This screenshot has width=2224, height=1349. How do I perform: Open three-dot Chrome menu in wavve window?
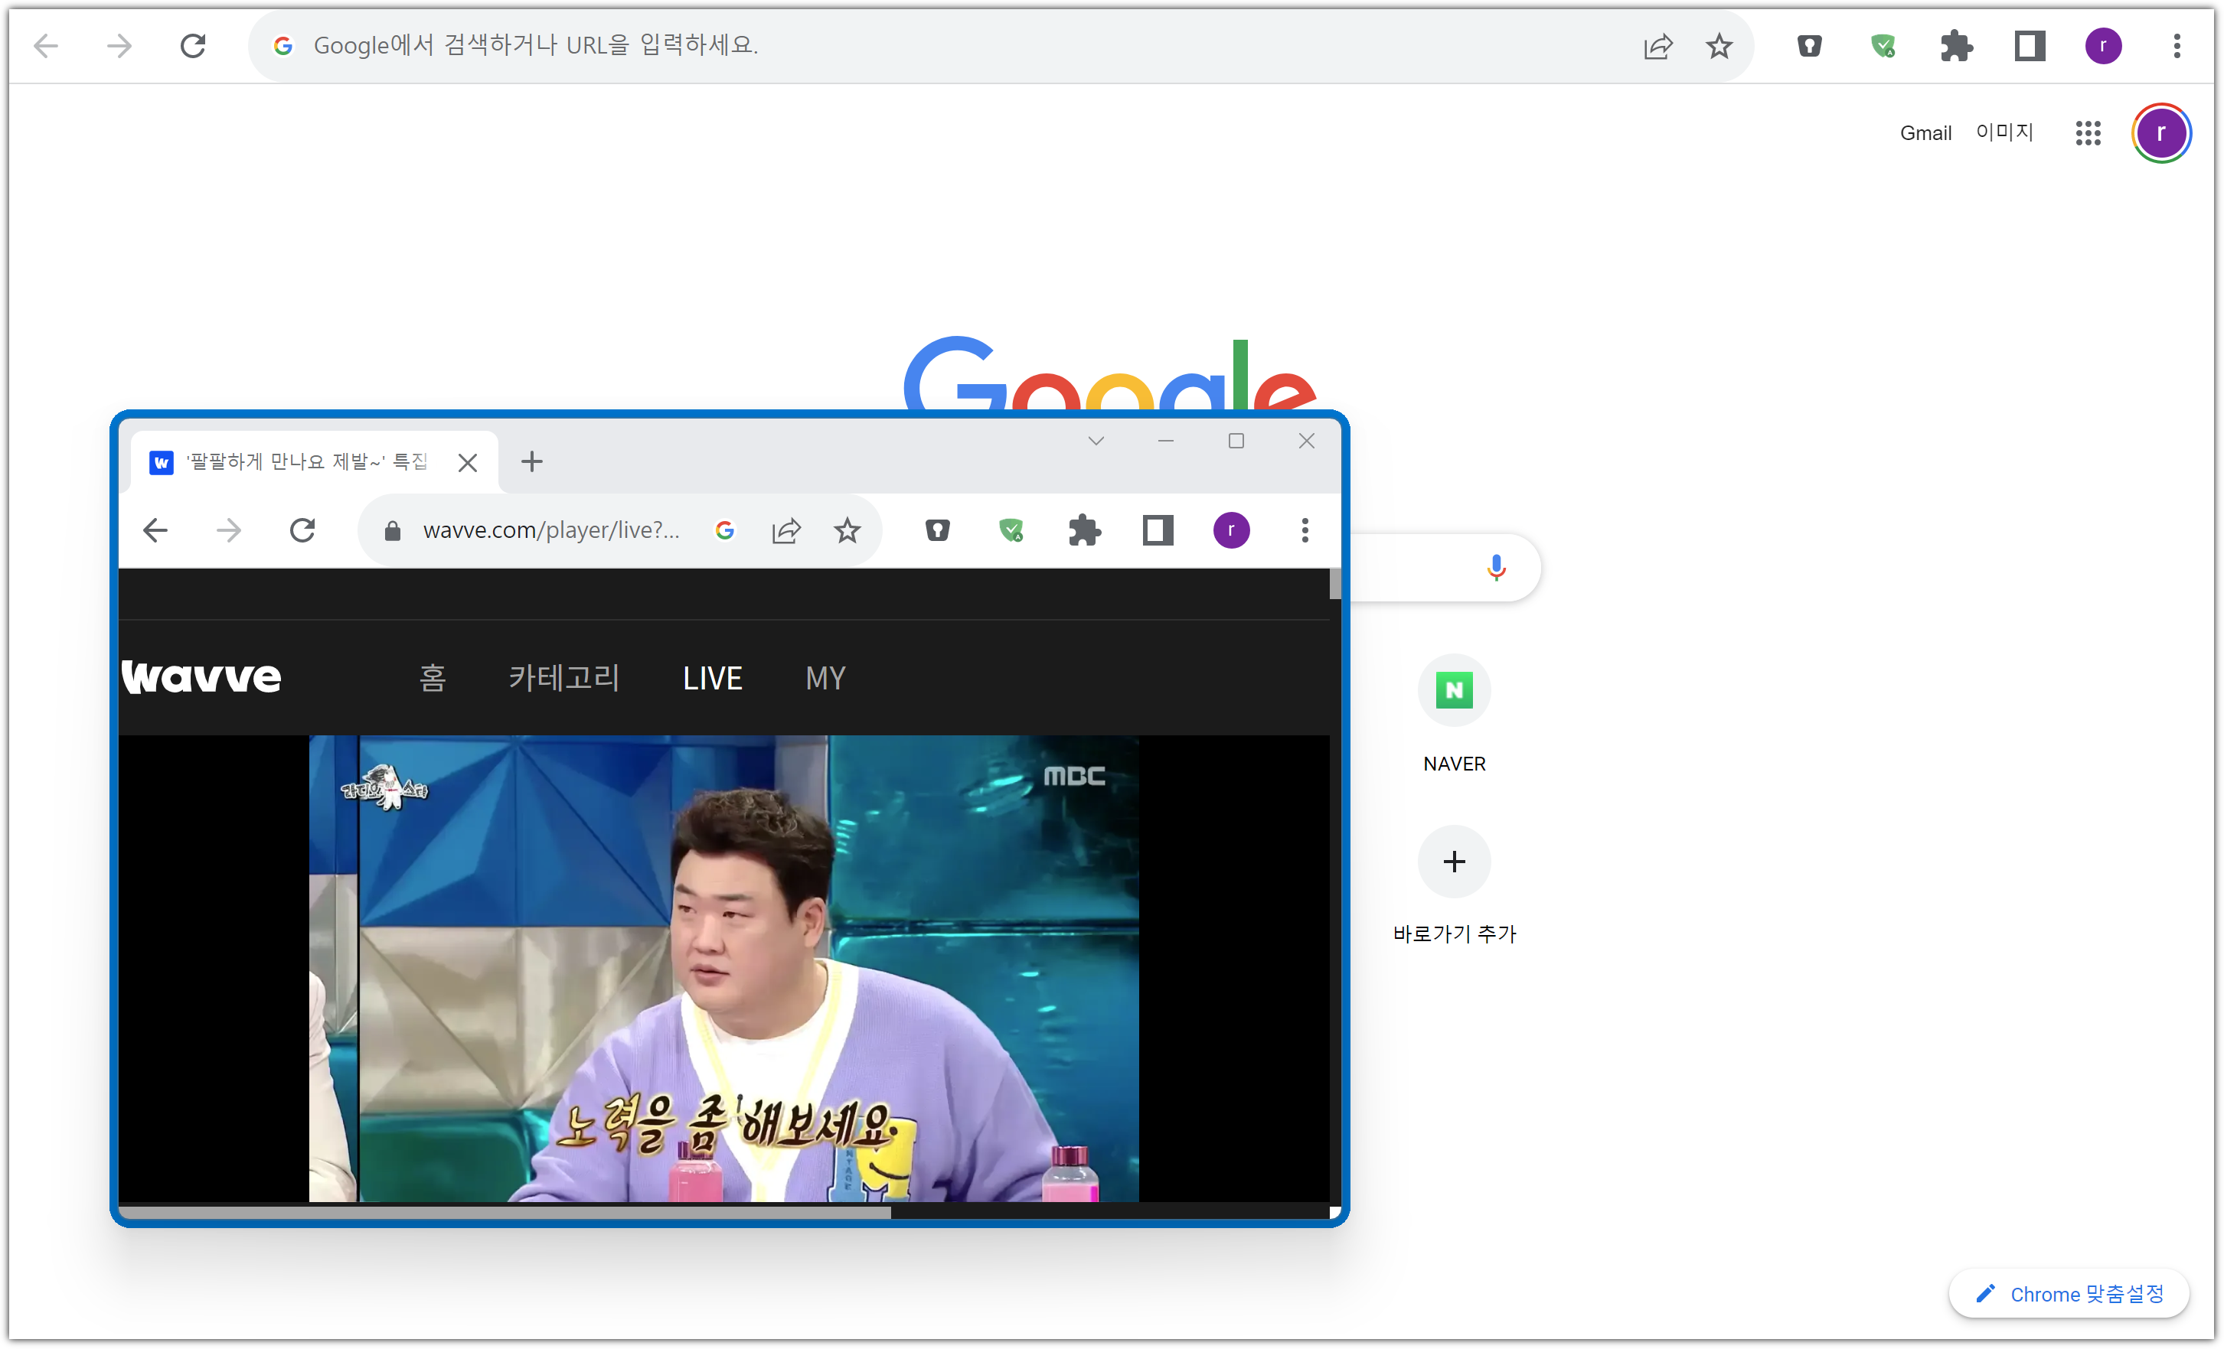[x=1305, y=530]
